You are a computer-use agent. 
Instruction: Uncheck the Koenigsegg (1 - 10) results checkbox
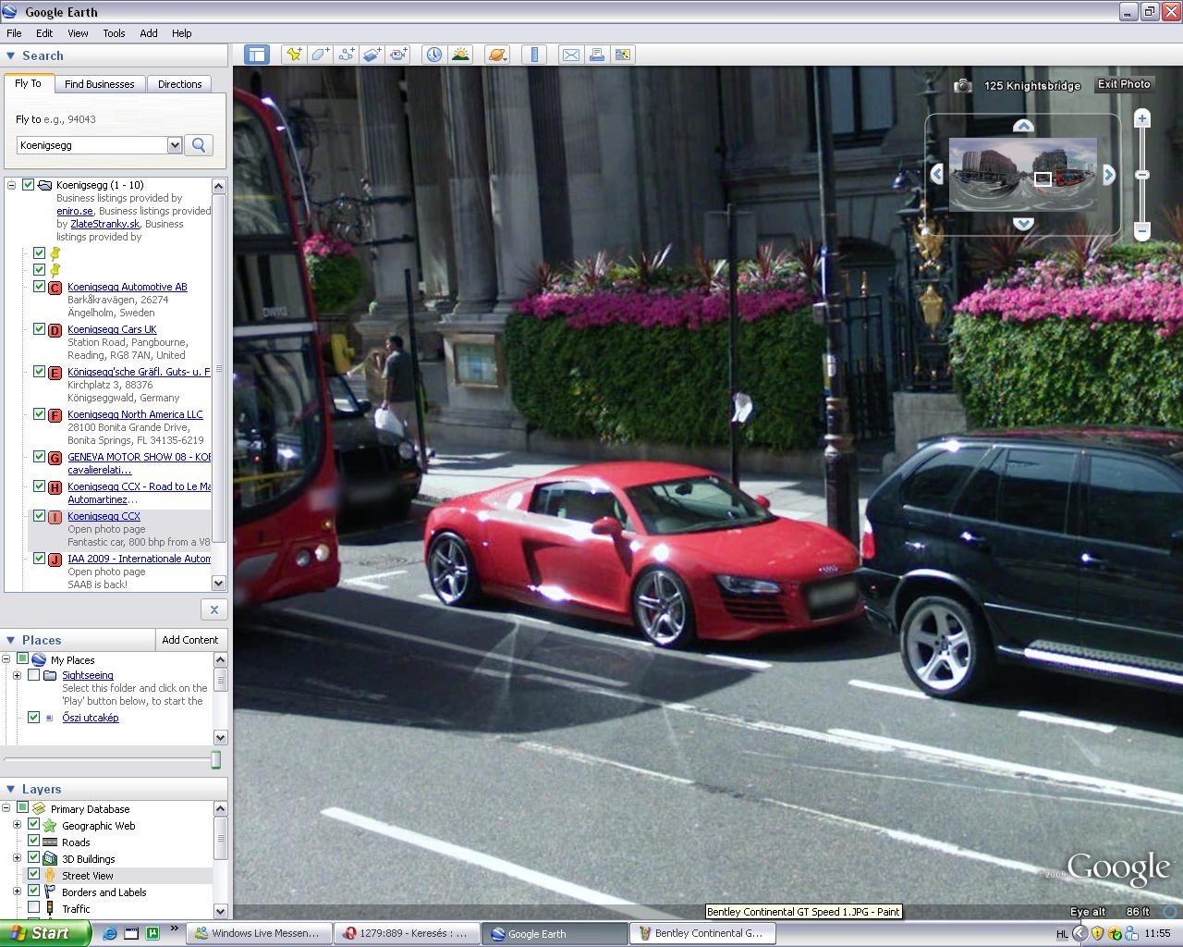28,185
